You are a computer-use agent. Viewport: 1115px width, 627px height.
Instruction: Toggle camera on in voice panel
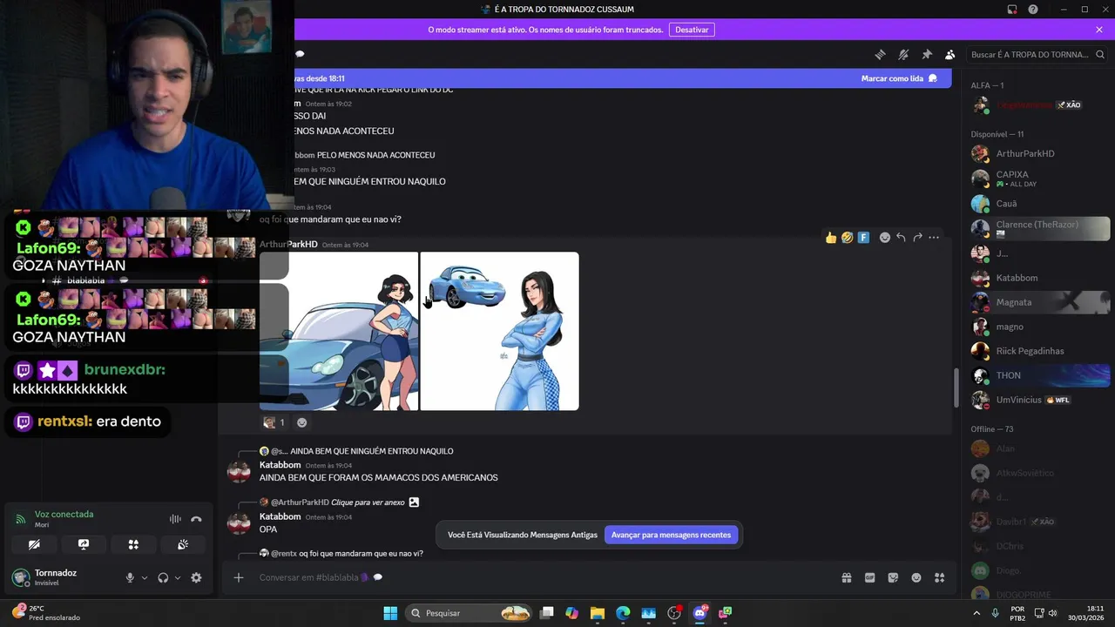tap(34, 544)
